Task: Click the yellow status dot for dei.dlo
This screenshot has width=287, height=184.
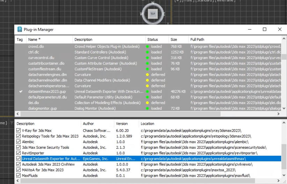Action: [x=147, y=103]
